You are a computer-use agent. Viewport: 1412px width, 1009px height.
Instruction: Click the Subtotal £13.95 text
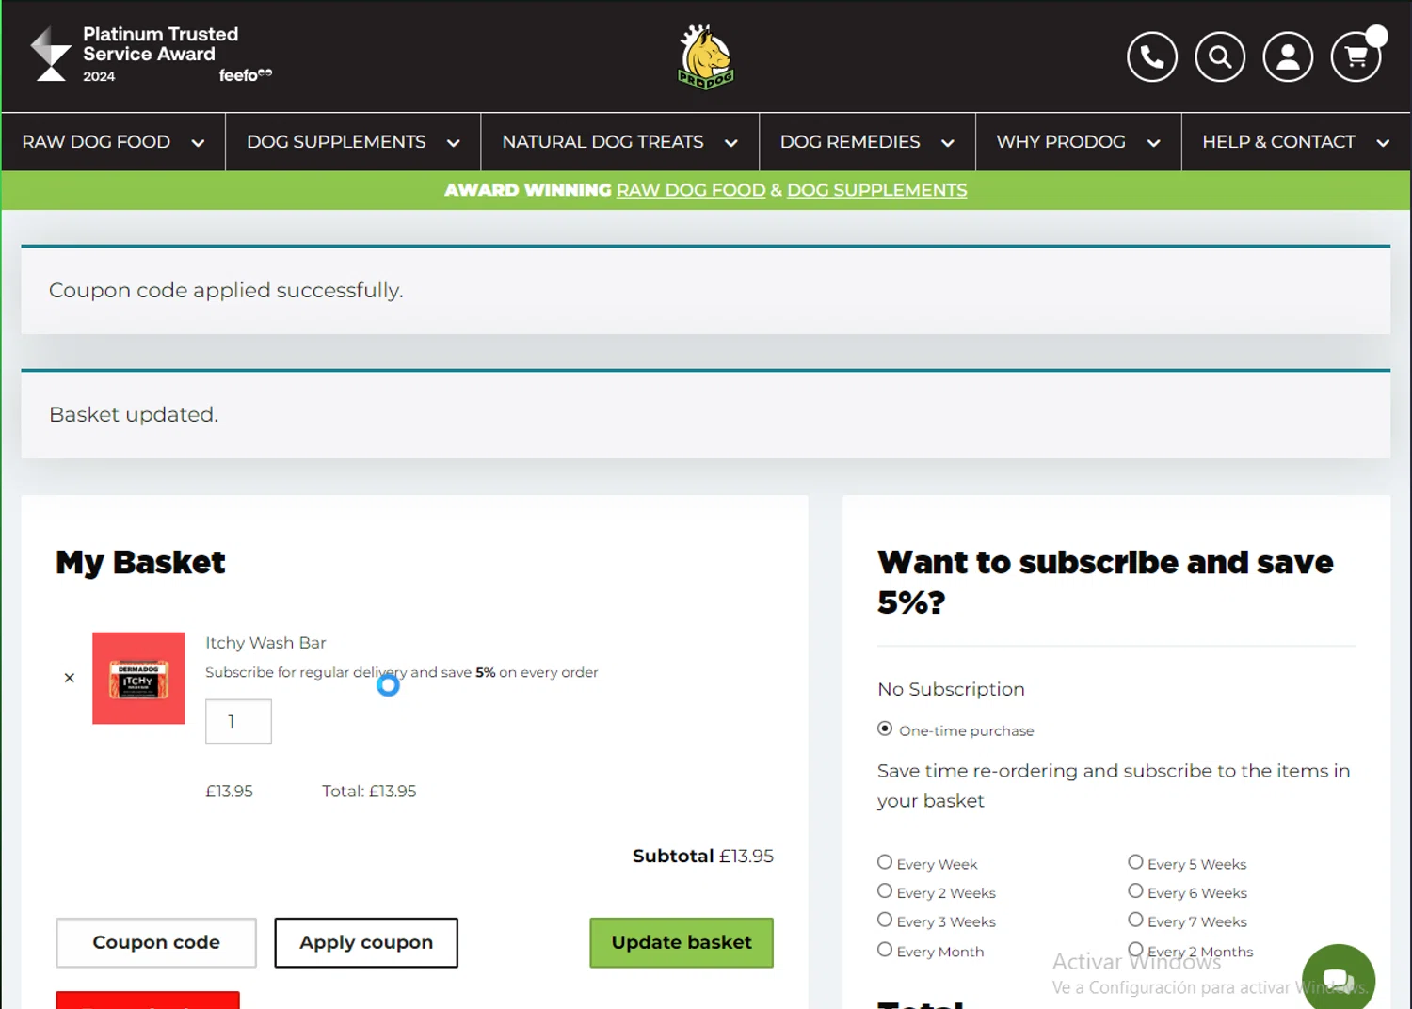[703, 856]
